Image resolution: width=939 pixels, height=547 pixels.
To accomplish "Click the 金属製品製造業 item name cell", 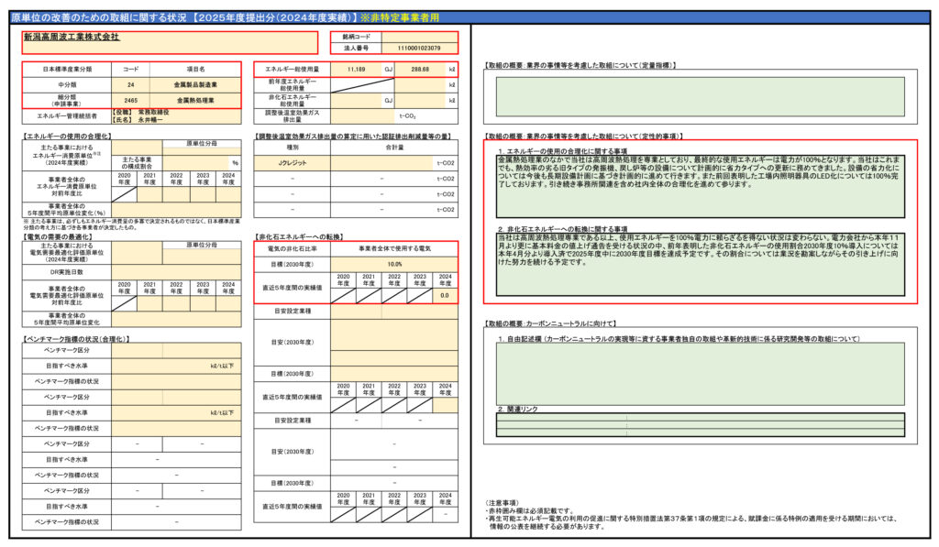I will tap(195, 84).
